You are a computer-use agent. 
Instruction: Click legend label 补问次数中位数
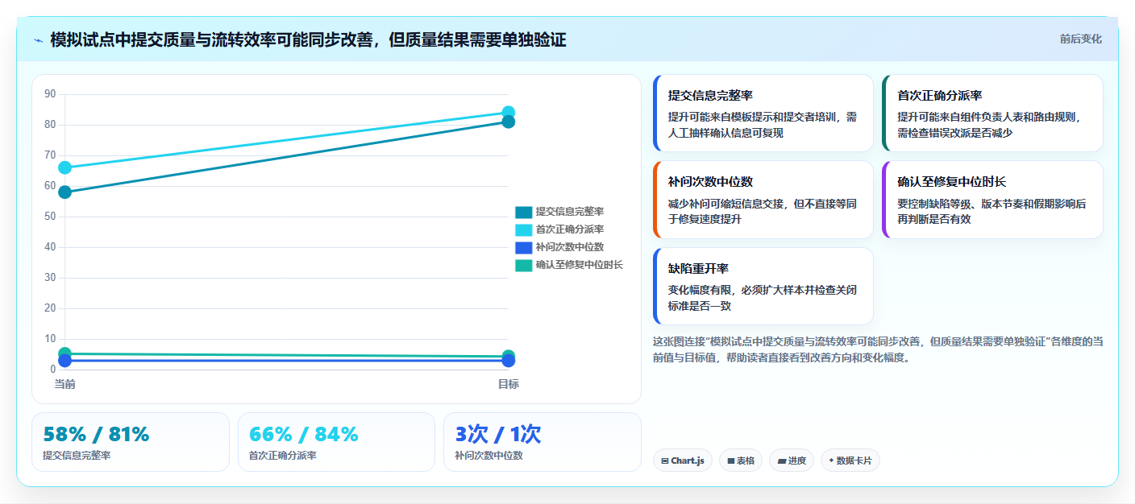(570, 247)
